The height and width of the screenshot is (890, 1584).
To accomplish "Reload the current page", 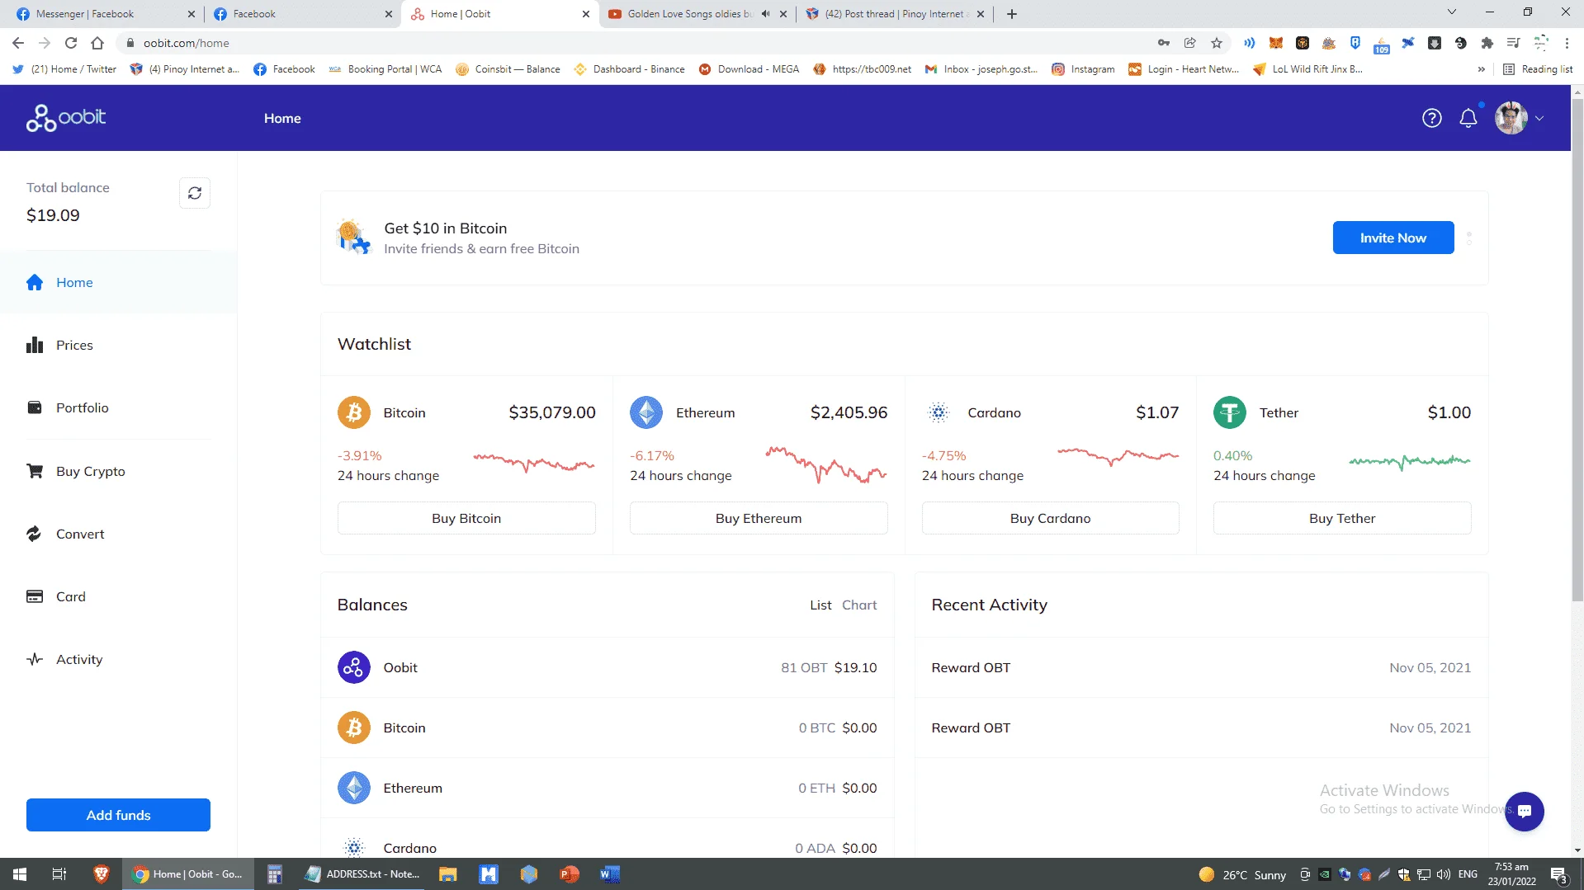I will tap(71, 43).
